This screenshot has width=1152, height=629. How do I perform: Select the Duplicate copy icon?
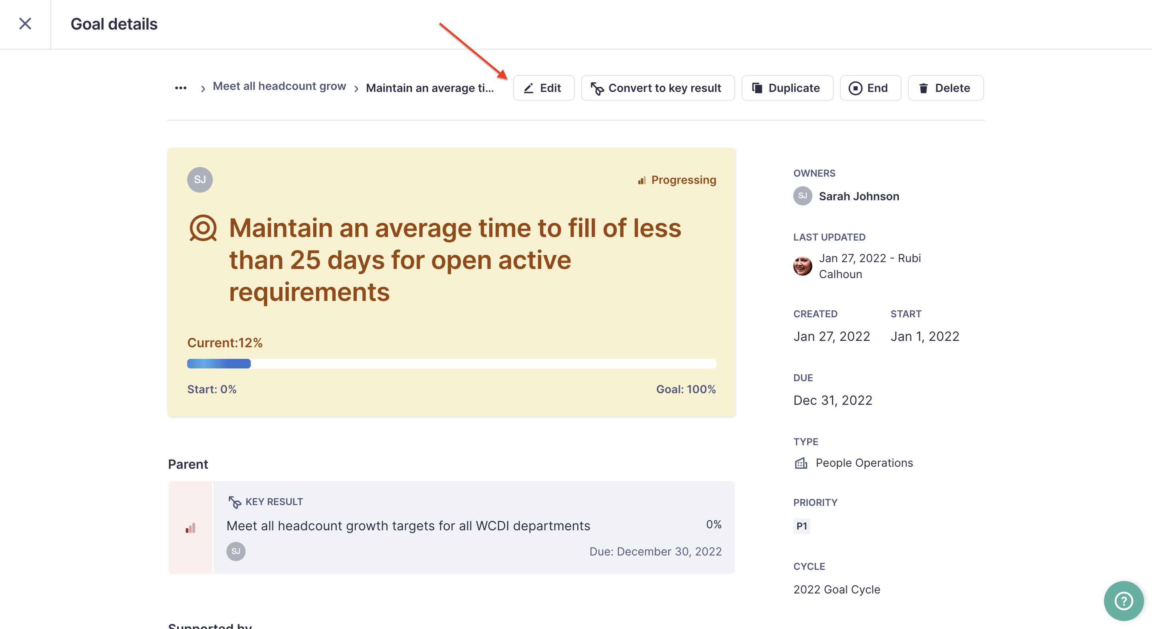pyautogui.click(x=757, y=88)
